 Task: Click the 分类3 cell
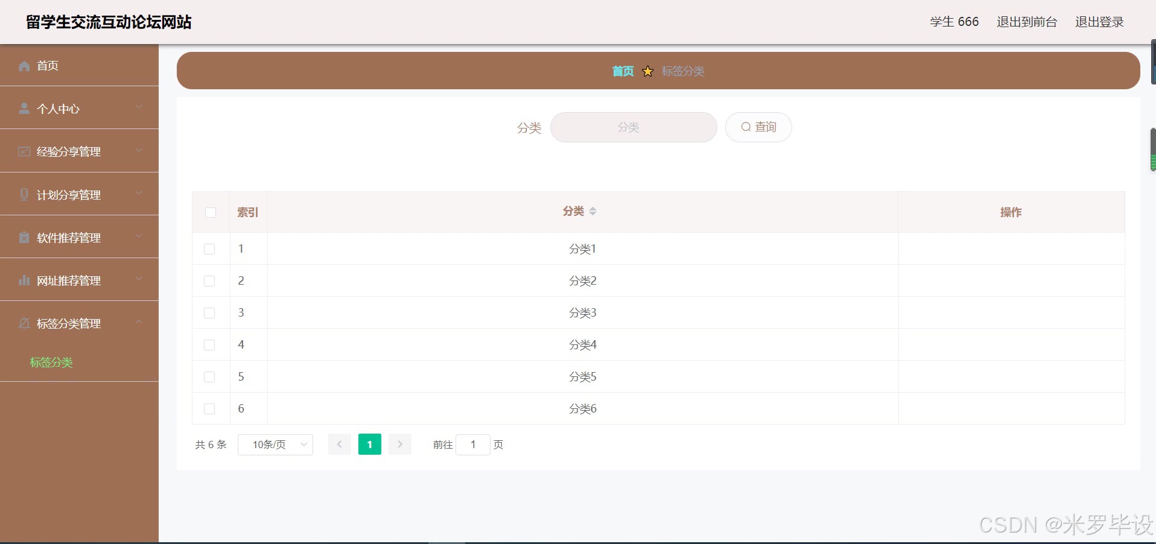pyautogui.click(x=583, y=313)
